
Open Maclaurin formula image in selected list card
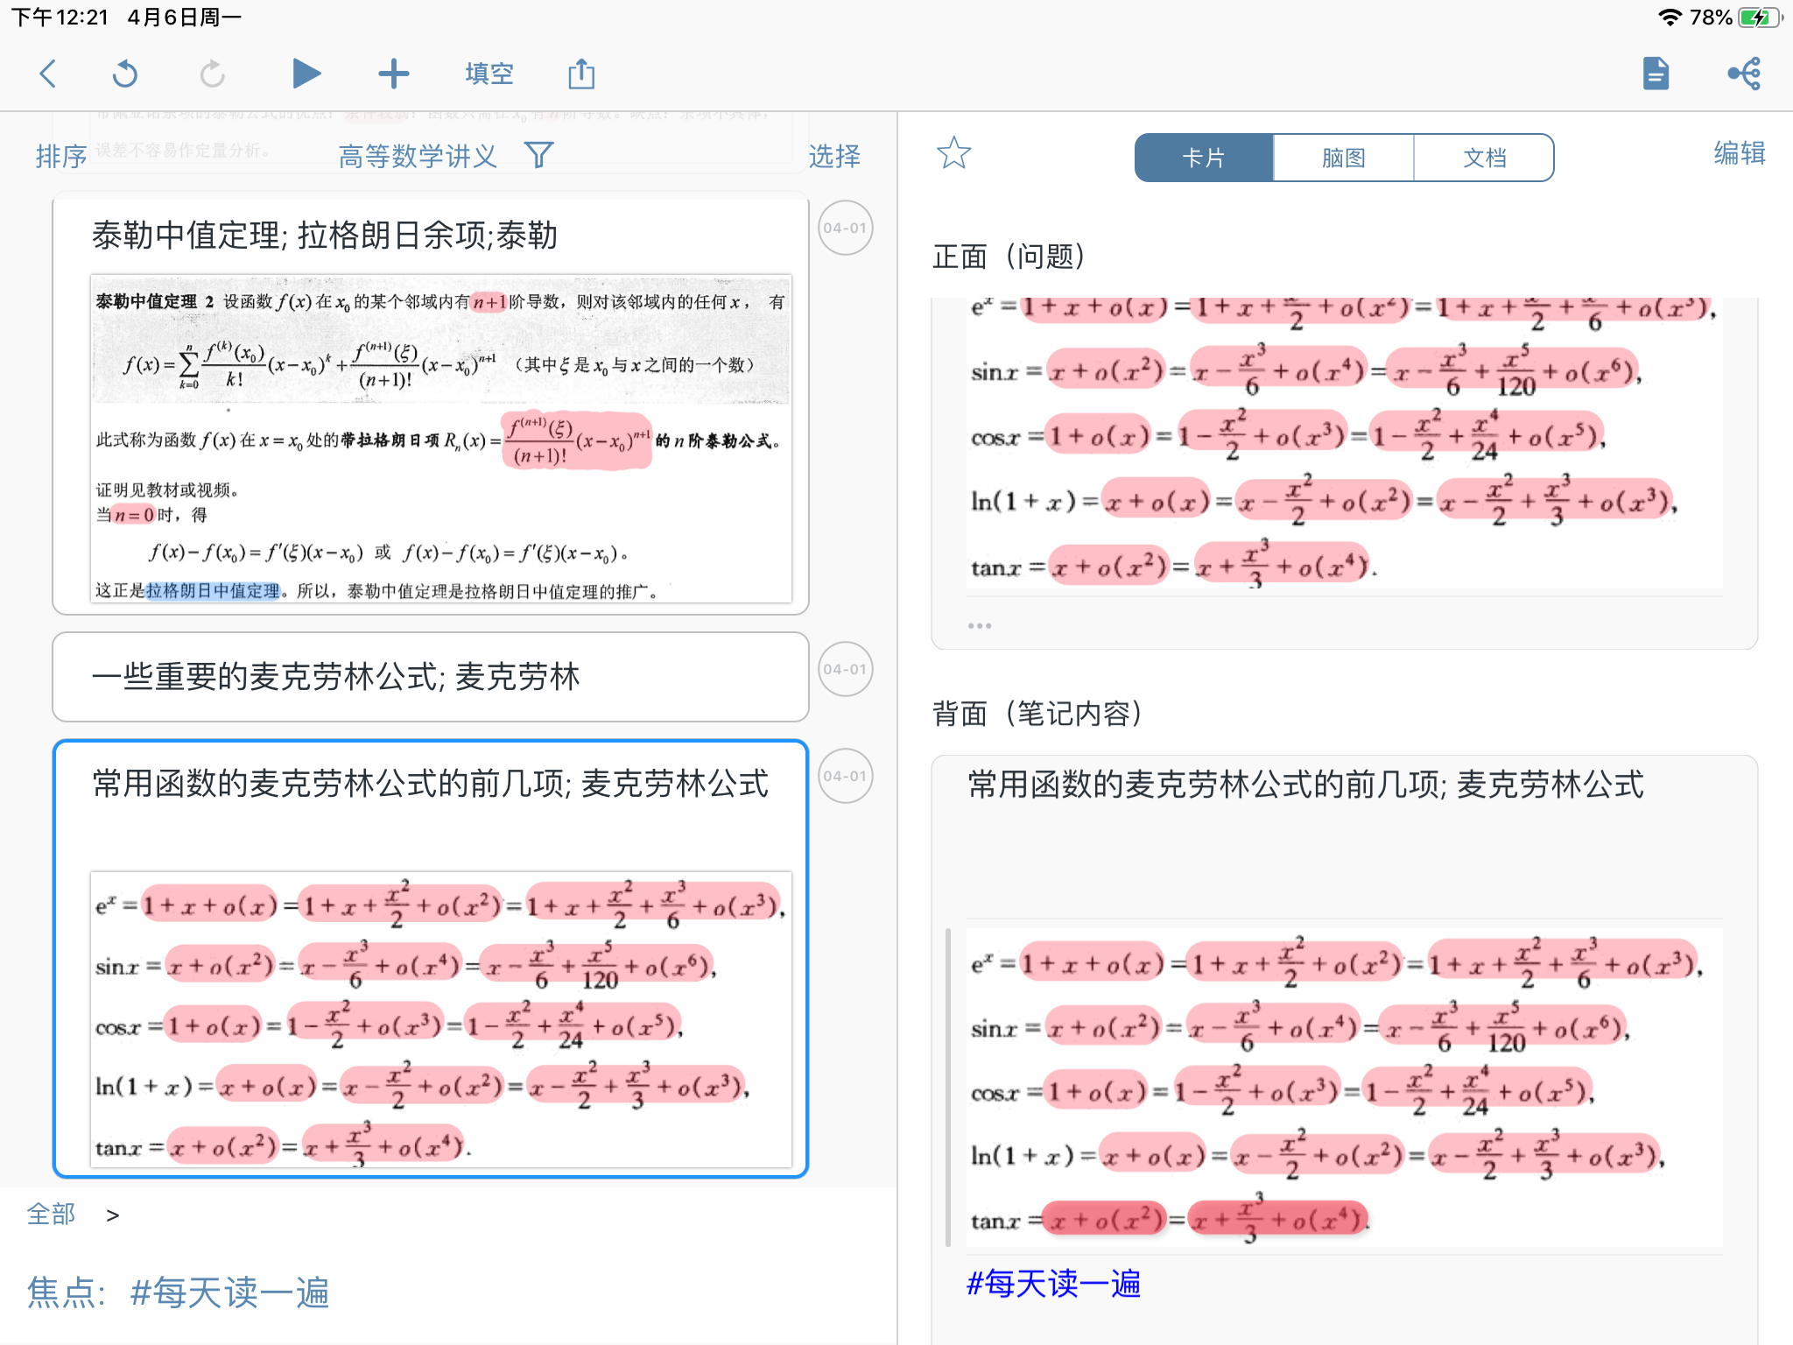click(x=441, y=1019)
